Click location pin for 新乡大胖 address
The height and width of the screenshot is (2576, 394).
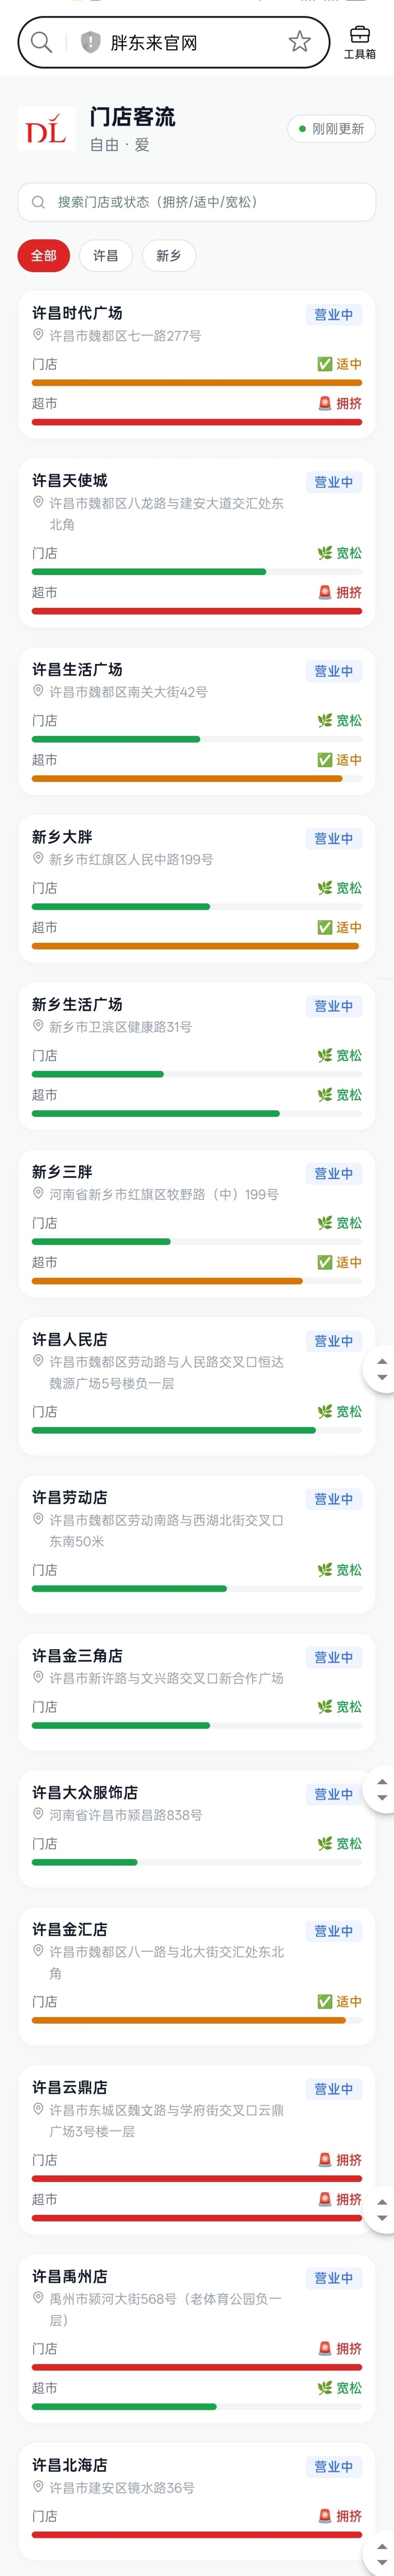click(x=38, y=858)
